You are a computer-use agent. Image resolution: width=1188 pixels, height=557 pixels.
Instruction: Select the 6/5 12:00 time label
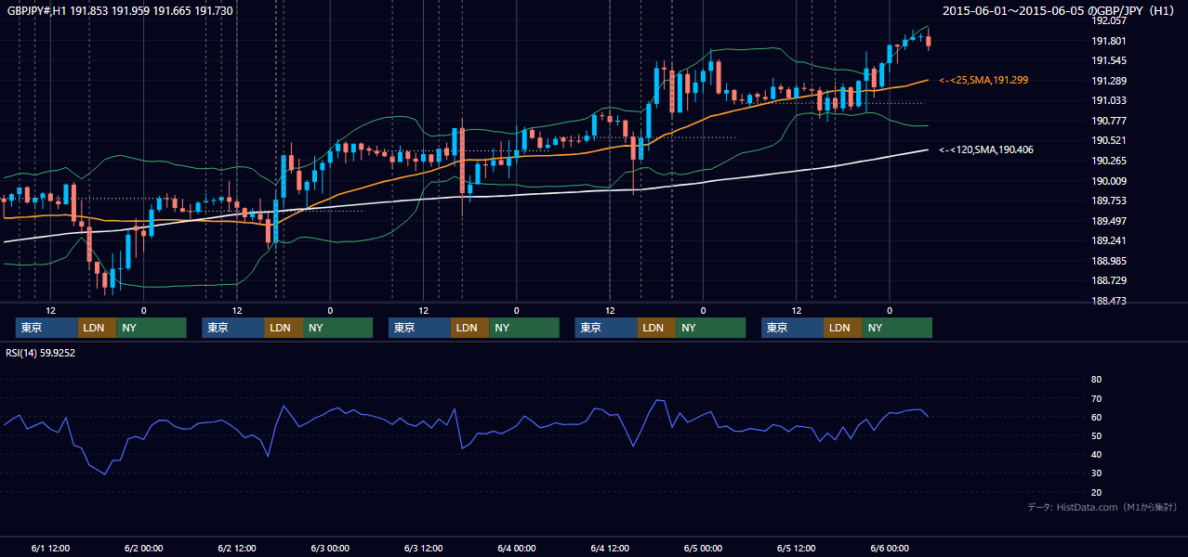pyautogui.click(x=796, y=548)
